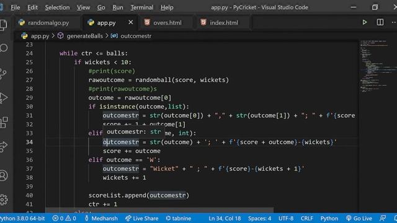Open the Selection menu
Screen dimensions: 397x223
pos(57,7)
